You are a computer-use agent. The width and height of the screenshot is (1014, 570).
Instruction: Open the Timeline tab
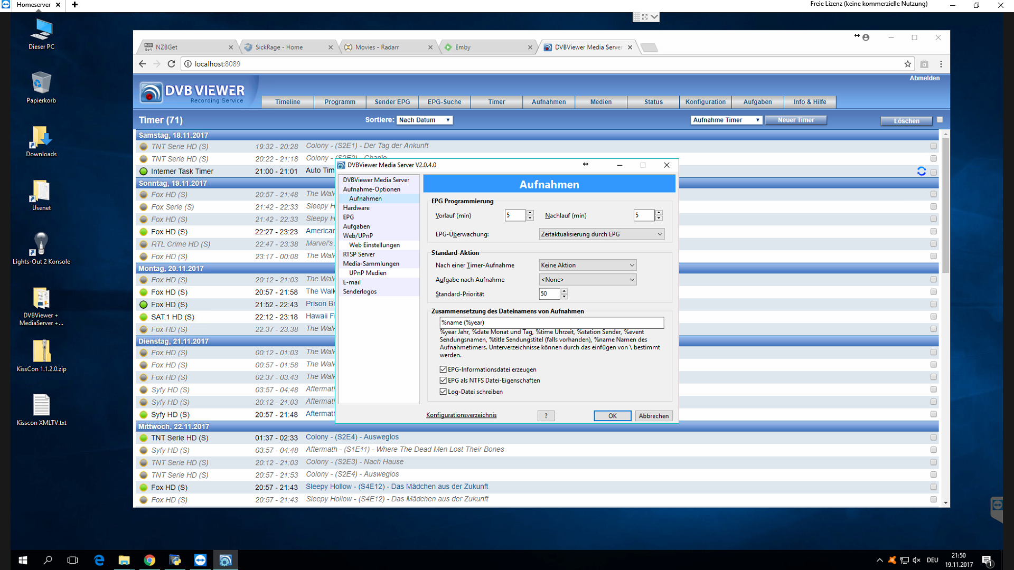287,102
